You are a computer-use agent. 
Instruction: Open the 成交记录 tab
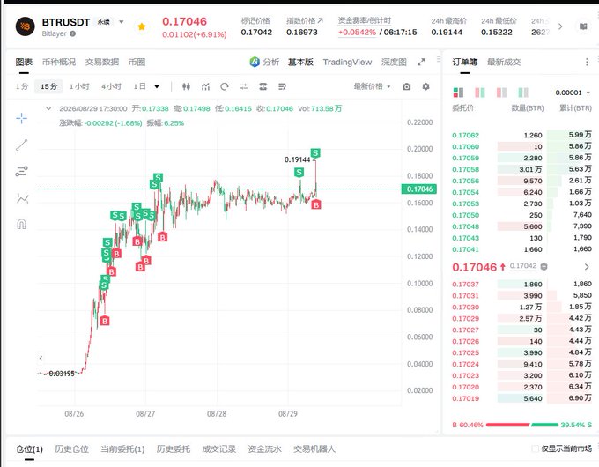[x=218, y=449]
